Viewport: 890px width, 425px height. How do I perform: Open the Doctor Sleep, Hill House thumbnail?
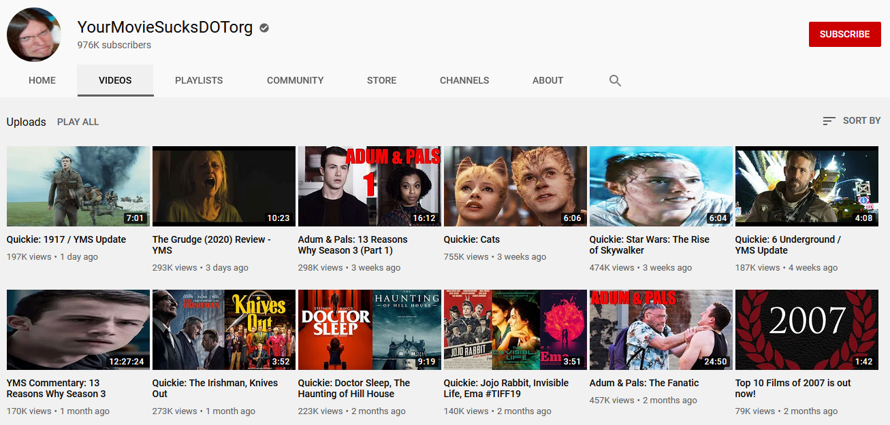pyautogui.click(x=370, y=330)
